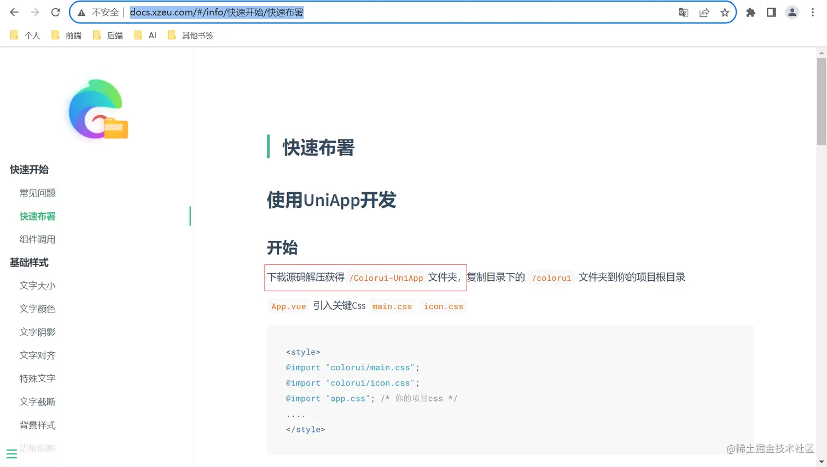Screen dimensions: 827x467
Task: Open Google Translate for this page
Action: 683,13
